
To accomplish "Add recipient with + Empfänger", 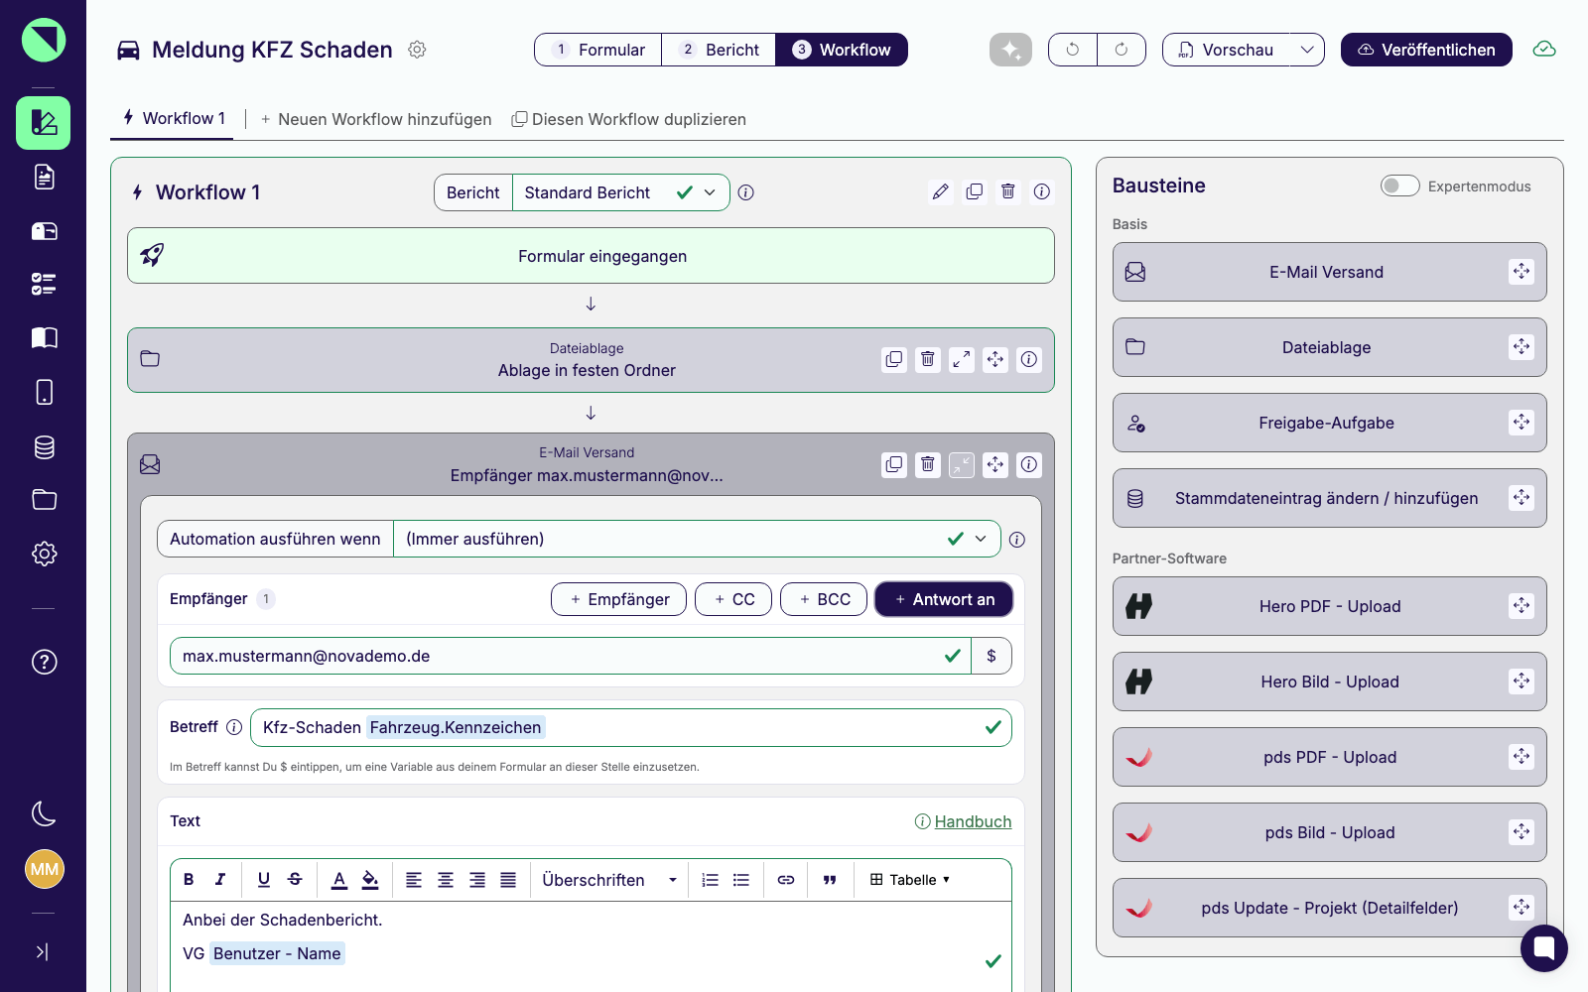I will pos(618,599).
